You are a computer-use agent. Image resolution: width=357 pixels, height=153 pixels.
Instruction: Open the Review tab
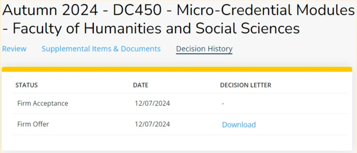[14, 49]
